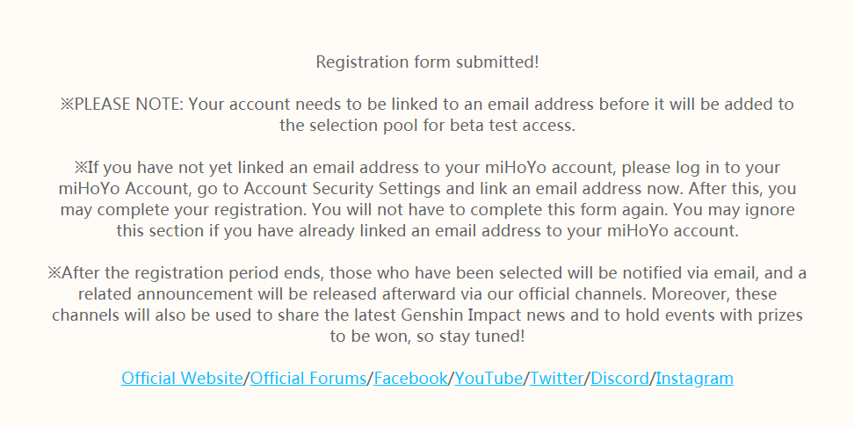This screenshot has width=854, height=427.
Task: Open the Facebook link
Action: pyautogui.click(x=410, y=378)
